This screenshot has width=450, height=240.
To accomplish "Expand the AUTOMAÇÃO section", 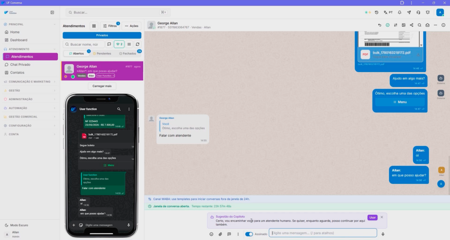I will coord(30,108).
